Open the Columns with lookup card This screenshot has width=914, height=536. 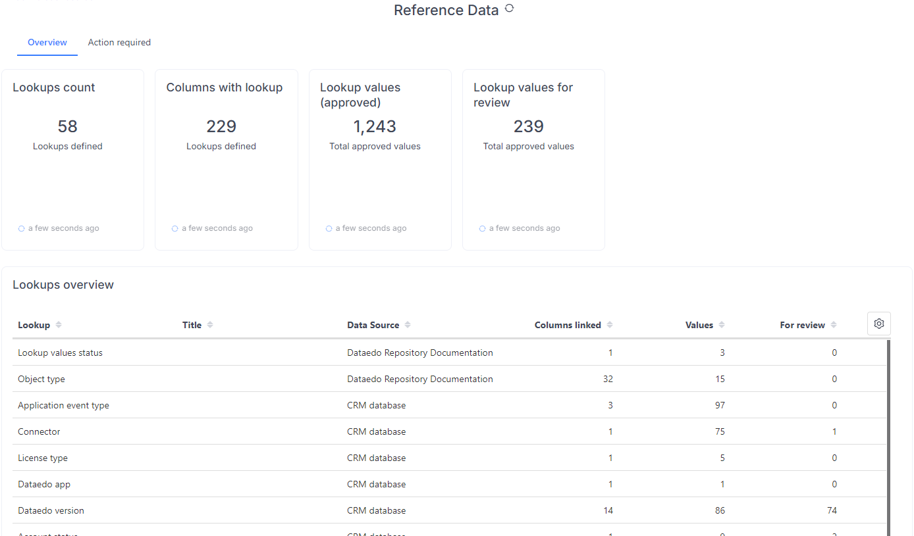[x=227, y=160]
